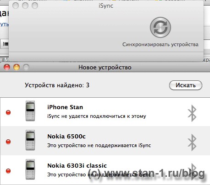The height and width of the screenshot is (185, 210).
Task: Click the Искать search button
Action: point(186,85)
